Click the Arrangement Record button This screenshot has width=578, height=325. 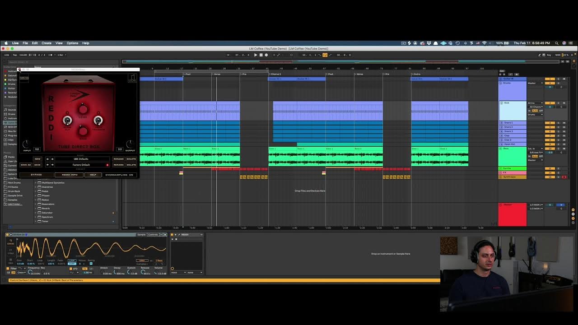pyautogui.click(x=266, y=55)
